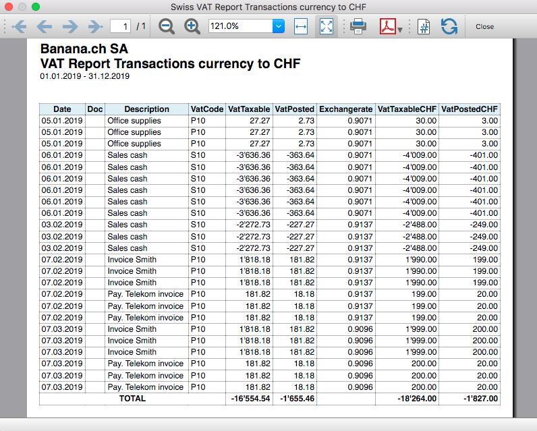Select total VatPostedCHF value -1'827.00
Image resolution: width=537 pixels, height=431 pixels.
click(480, 399)
